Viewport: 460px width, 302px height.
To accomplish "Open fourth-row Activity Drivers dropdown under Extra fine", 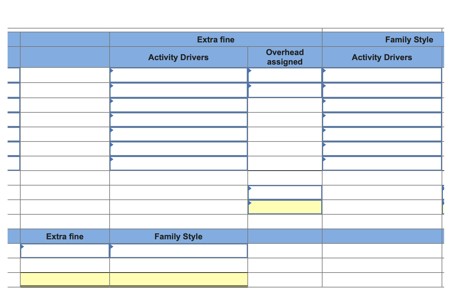I will (x=178, y=120).
